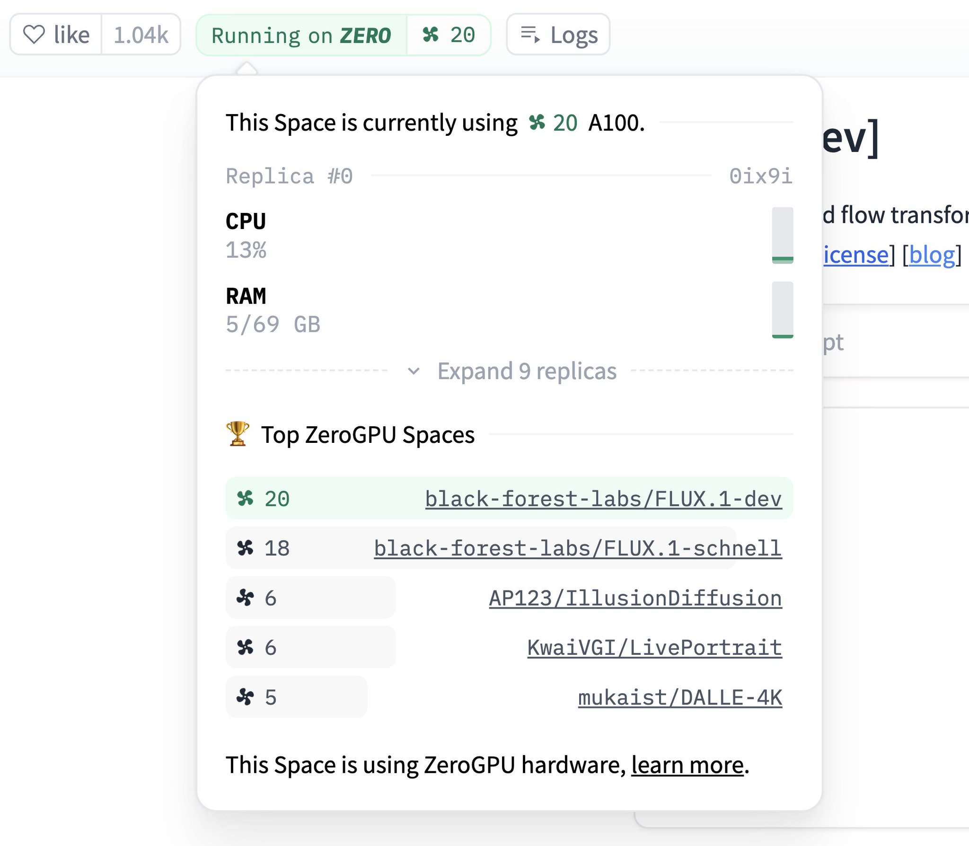Click the trophy icon beside Top ZeroGPU Spaces
This screenshot has height=846, width=969.
click(238, 434)
